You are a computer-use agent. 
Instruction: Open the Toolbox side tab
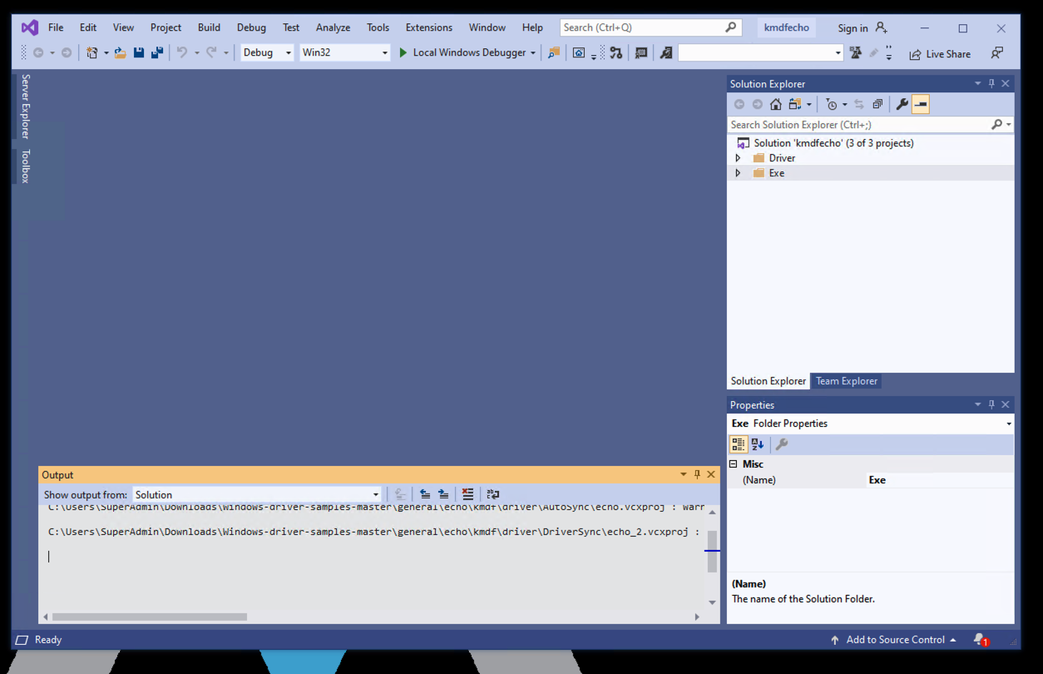(x=25, y=166)
